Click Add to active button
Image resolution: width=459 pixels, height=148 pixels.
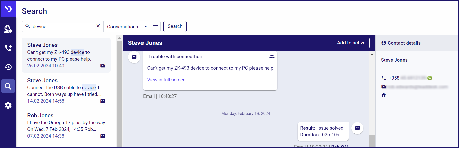coord(351,43)
